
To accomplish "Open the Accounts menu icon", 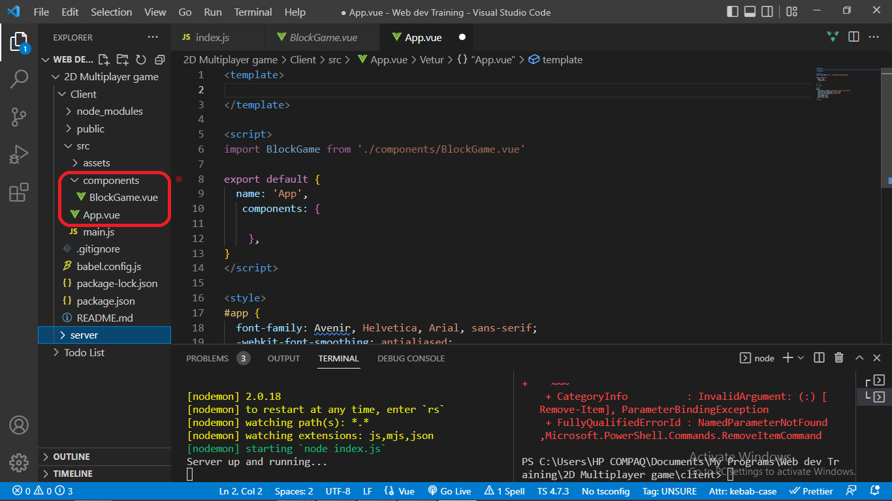I will (x=19, y=425).
